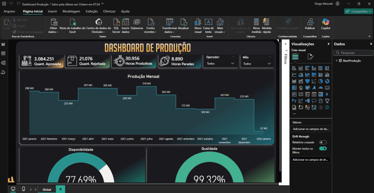Select the gauge visual
This screenshot has width=374, height=193.
tap(321, 88)
